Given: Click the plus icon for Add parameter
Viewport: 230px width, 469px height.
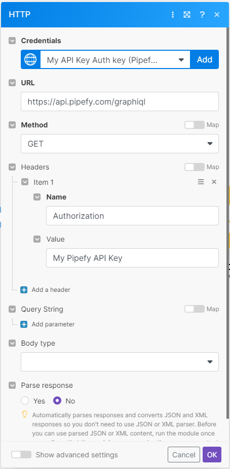Looking at the screenshot, I should coord(24,324).
